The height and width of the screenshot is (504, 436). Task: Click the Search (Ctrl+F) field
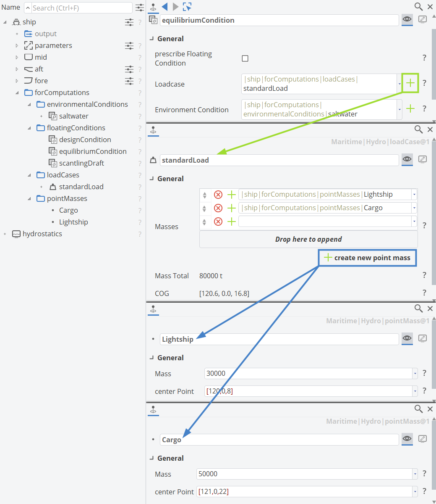pos(80,8)
